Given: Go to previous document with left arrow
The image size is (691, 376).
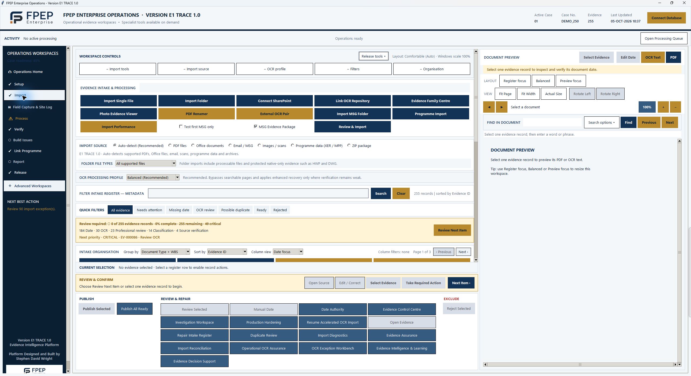Looking at the screenshot, I should [489, 107].
